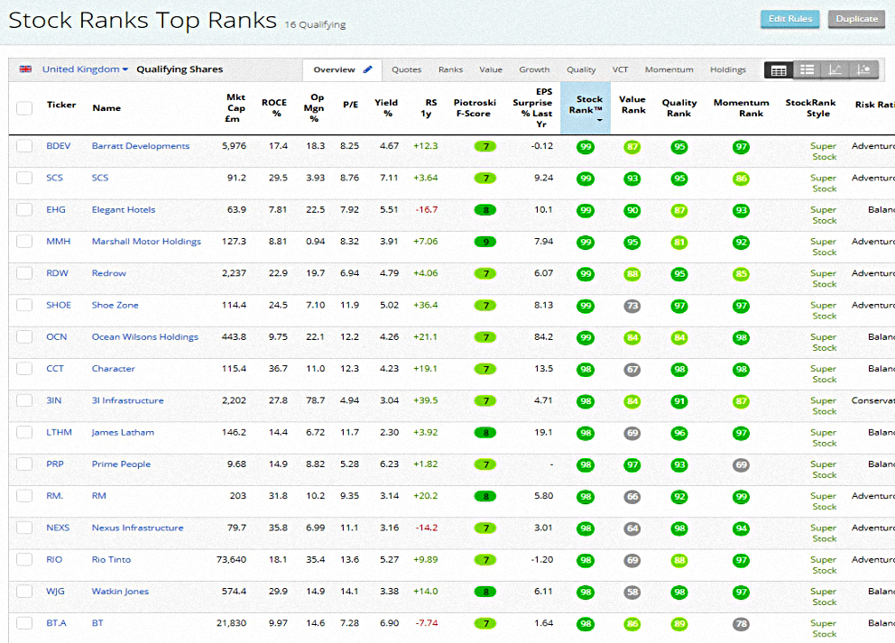Switch to the Growth tab
This screenshot has width=895, height=643.
[x=534, y=69]
